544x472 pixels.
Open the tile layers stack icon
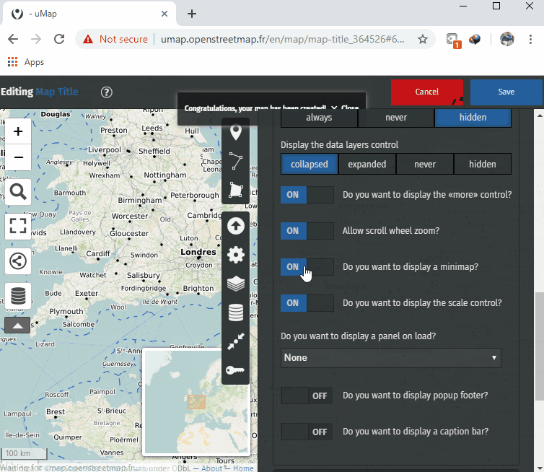coord(235,284)
